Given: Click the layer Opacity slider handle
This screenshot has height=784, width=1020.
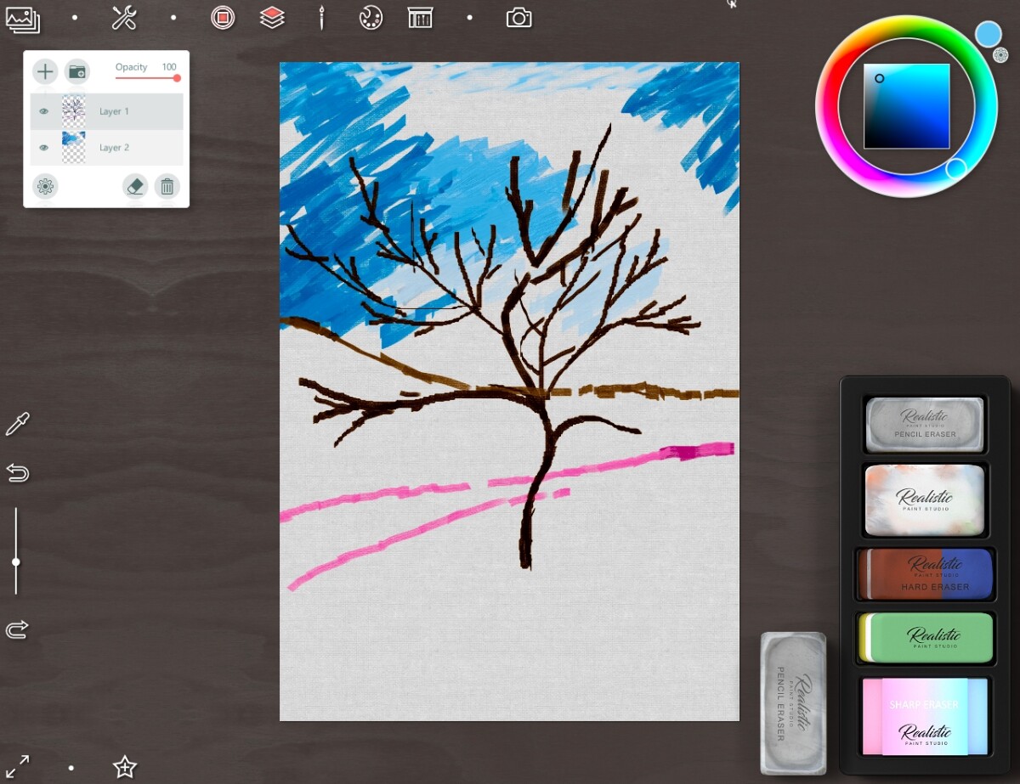Looking at the screenshot, I should (177, 78).
